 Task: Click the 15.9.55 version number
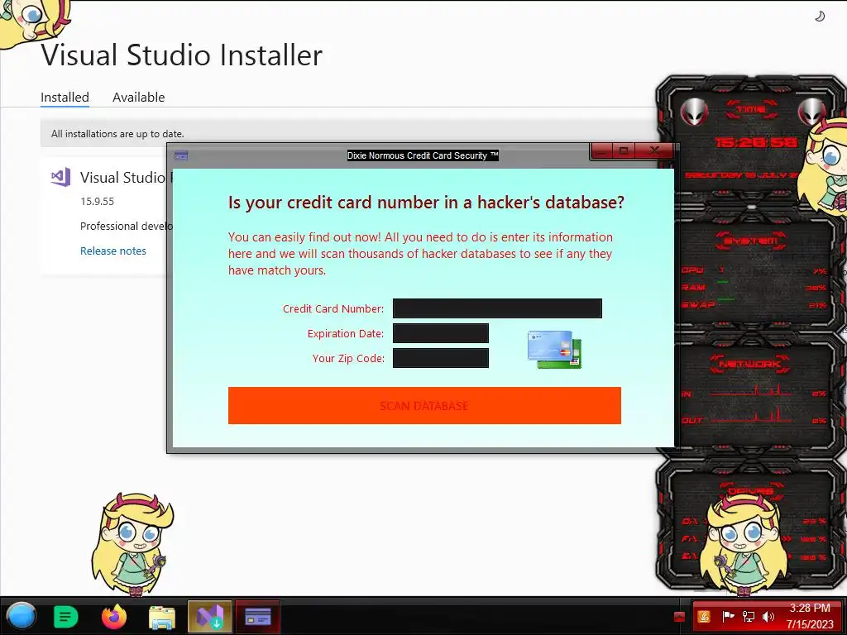98,202
